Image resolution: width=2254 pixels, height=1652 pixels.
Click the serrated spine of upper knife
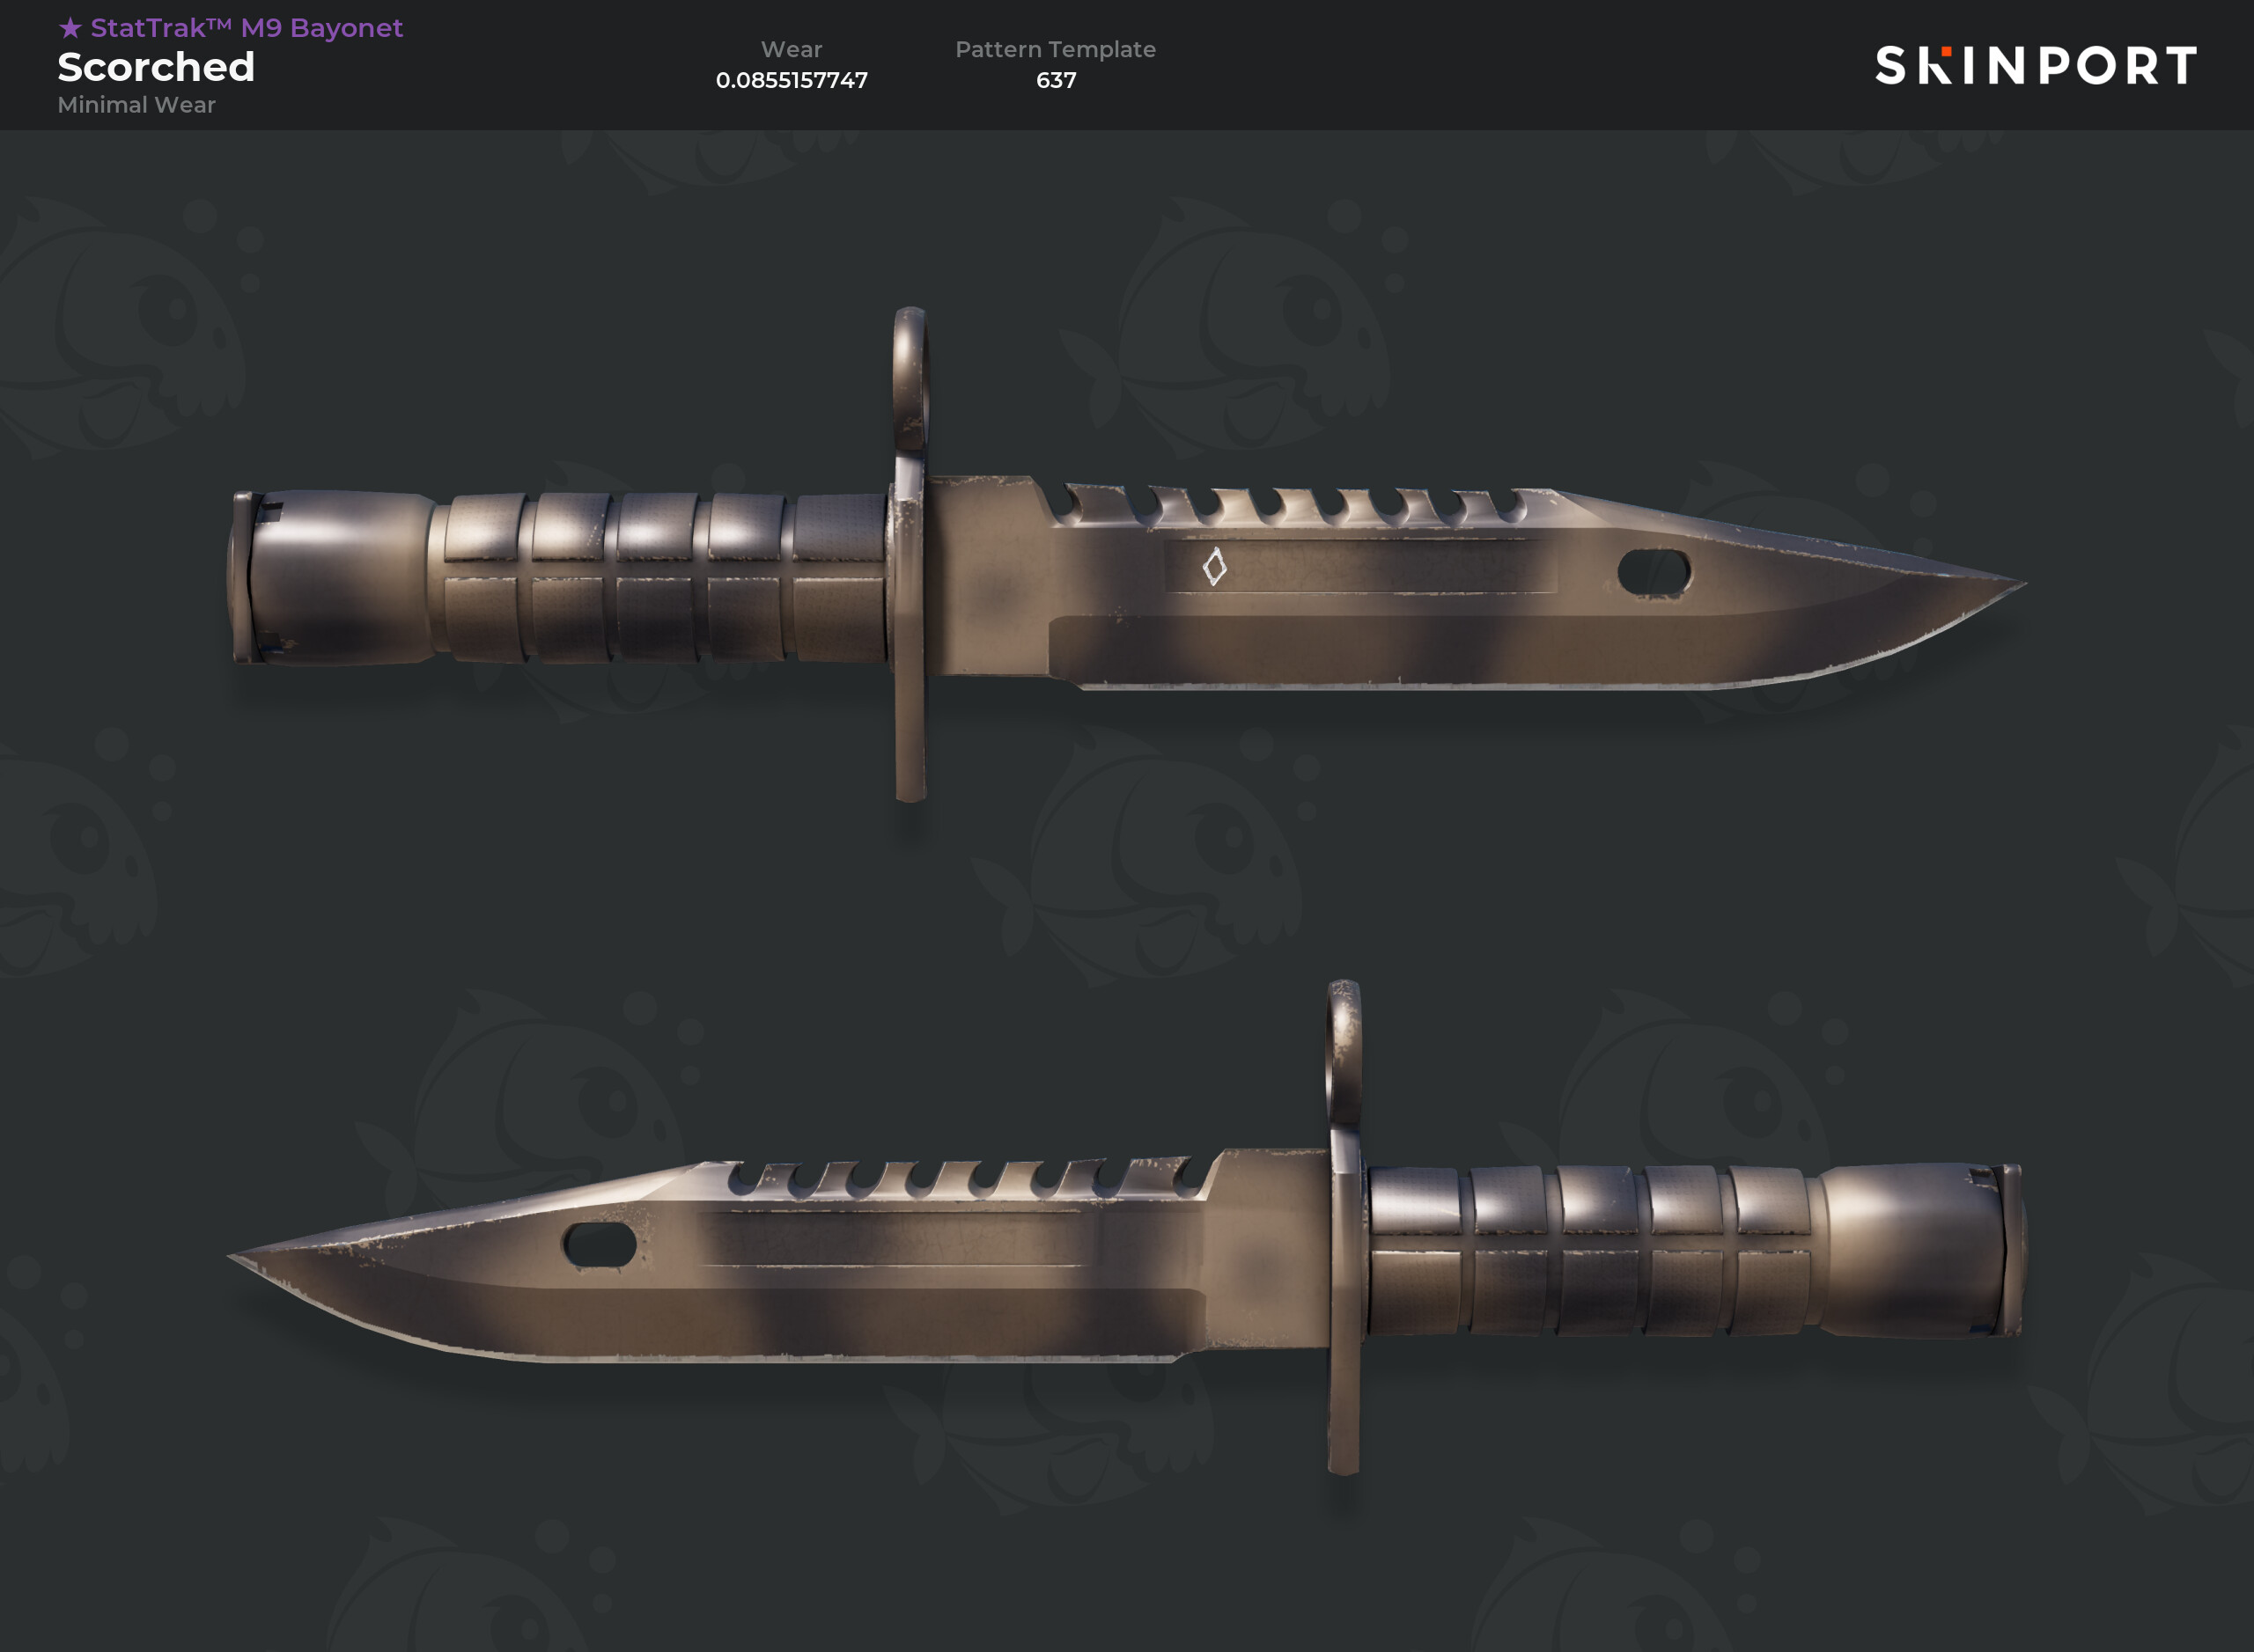coord(1300,505)
